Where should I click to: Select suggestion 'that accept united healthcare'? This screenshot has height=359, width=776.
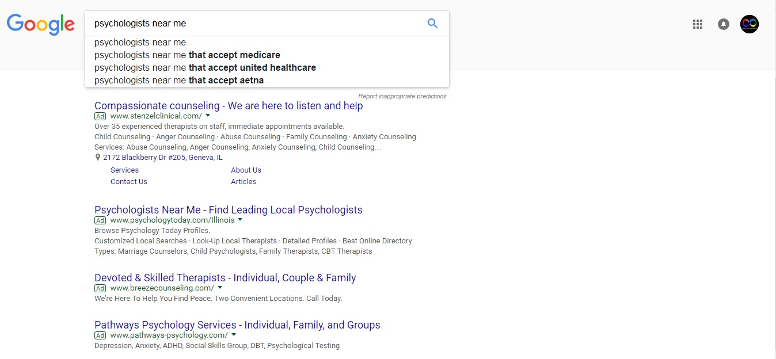[x=267, y=68]
